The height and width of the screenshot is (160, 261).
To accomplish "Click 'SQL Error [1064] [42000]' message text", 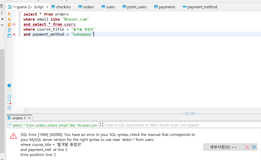I will click(x=42, y=134).
